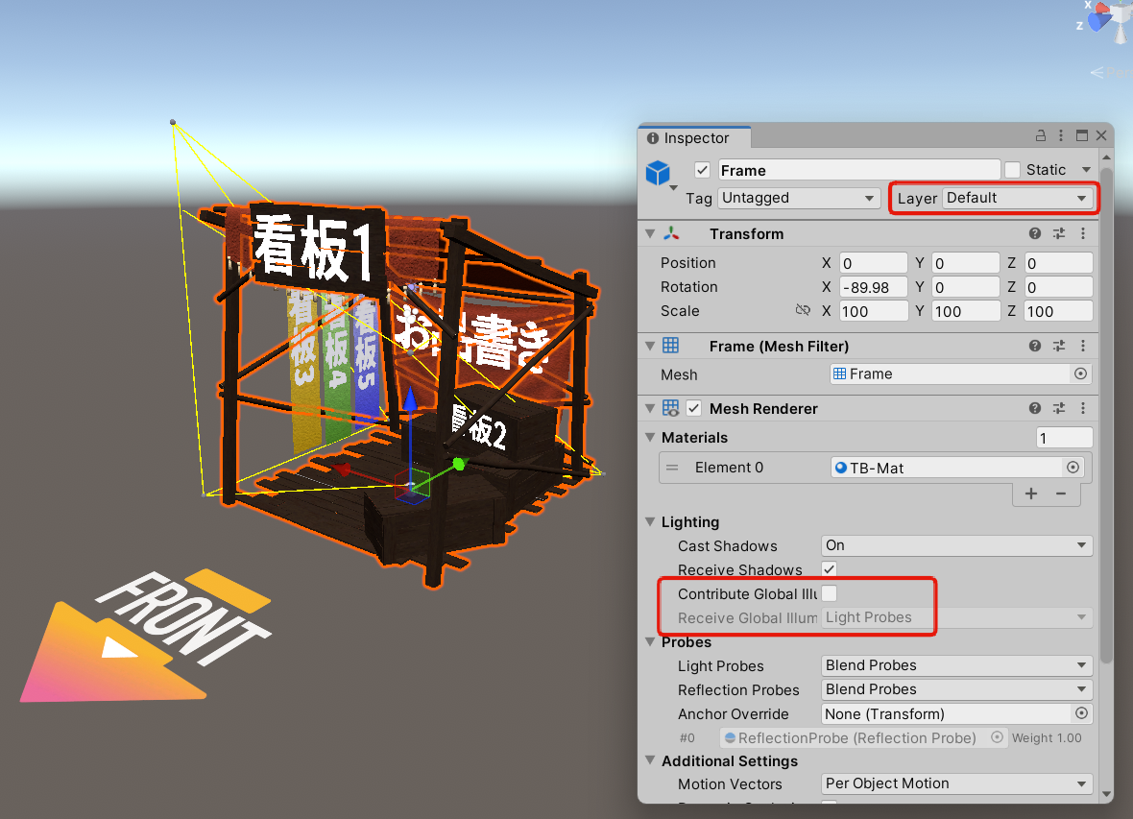The height and width of the screenshot is (819, 1133).
Task: Collapse the Probes section foldout
Action: pos(650,641)
